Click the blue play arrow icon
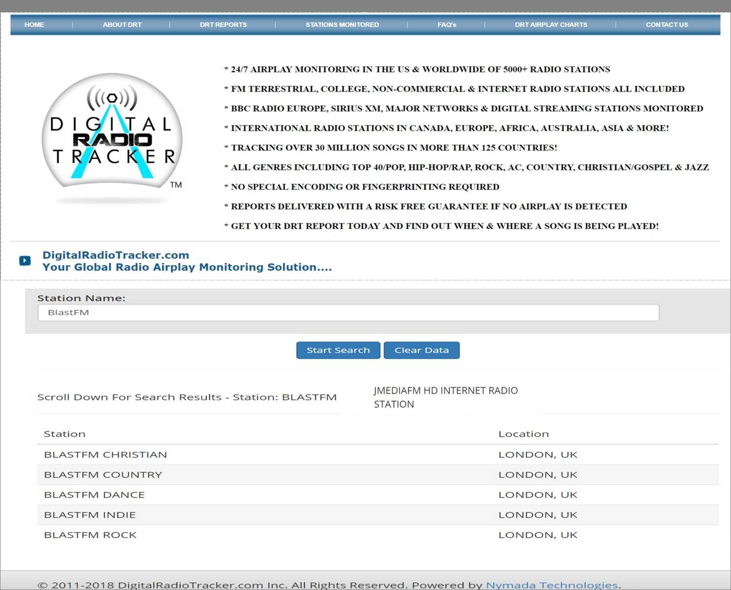The width and height of the screenshot is (731, 590). 25,261
